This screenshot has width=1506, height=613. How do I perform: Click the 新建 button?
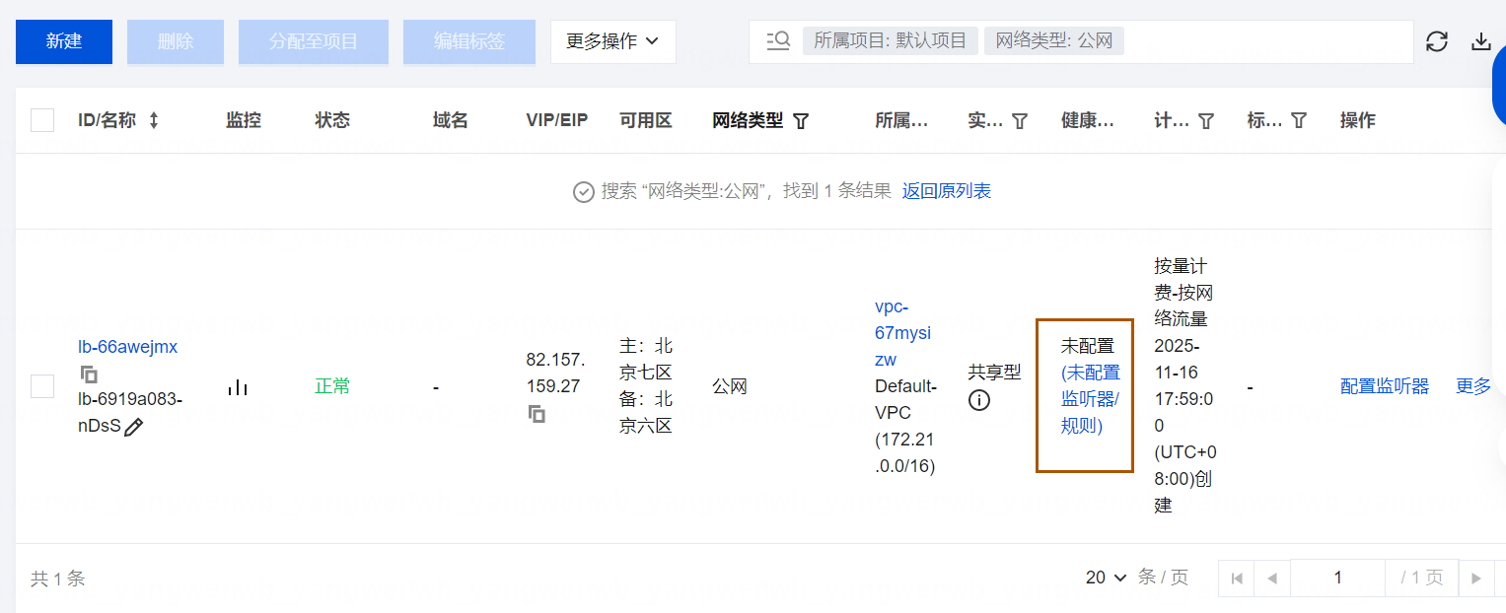pyautogui.click(x=64, y=41)
